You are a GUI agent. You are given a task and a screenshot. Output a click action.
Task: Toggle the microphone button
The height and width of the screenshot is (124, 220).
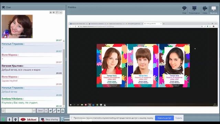coord(9,120)
